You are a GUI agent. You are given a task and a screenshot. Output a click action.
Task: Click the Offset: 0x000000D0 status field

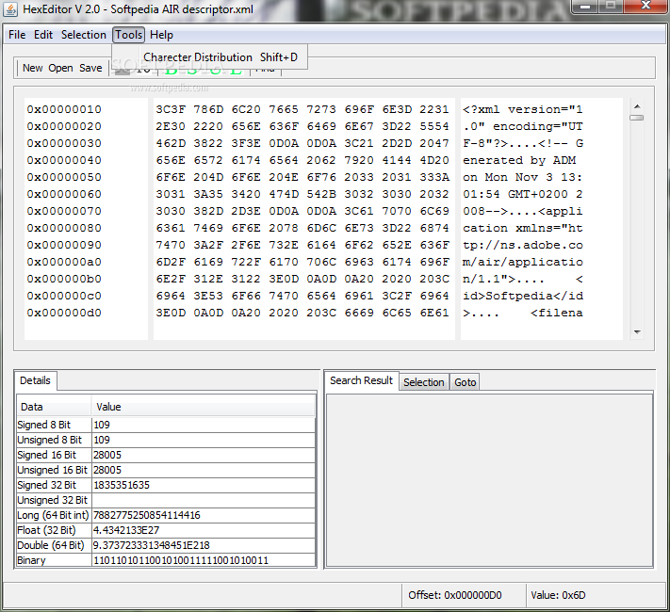(x=464, y=595)
